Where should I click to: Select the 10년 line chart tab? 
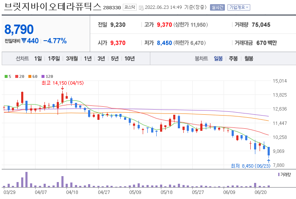click(130, 58)
